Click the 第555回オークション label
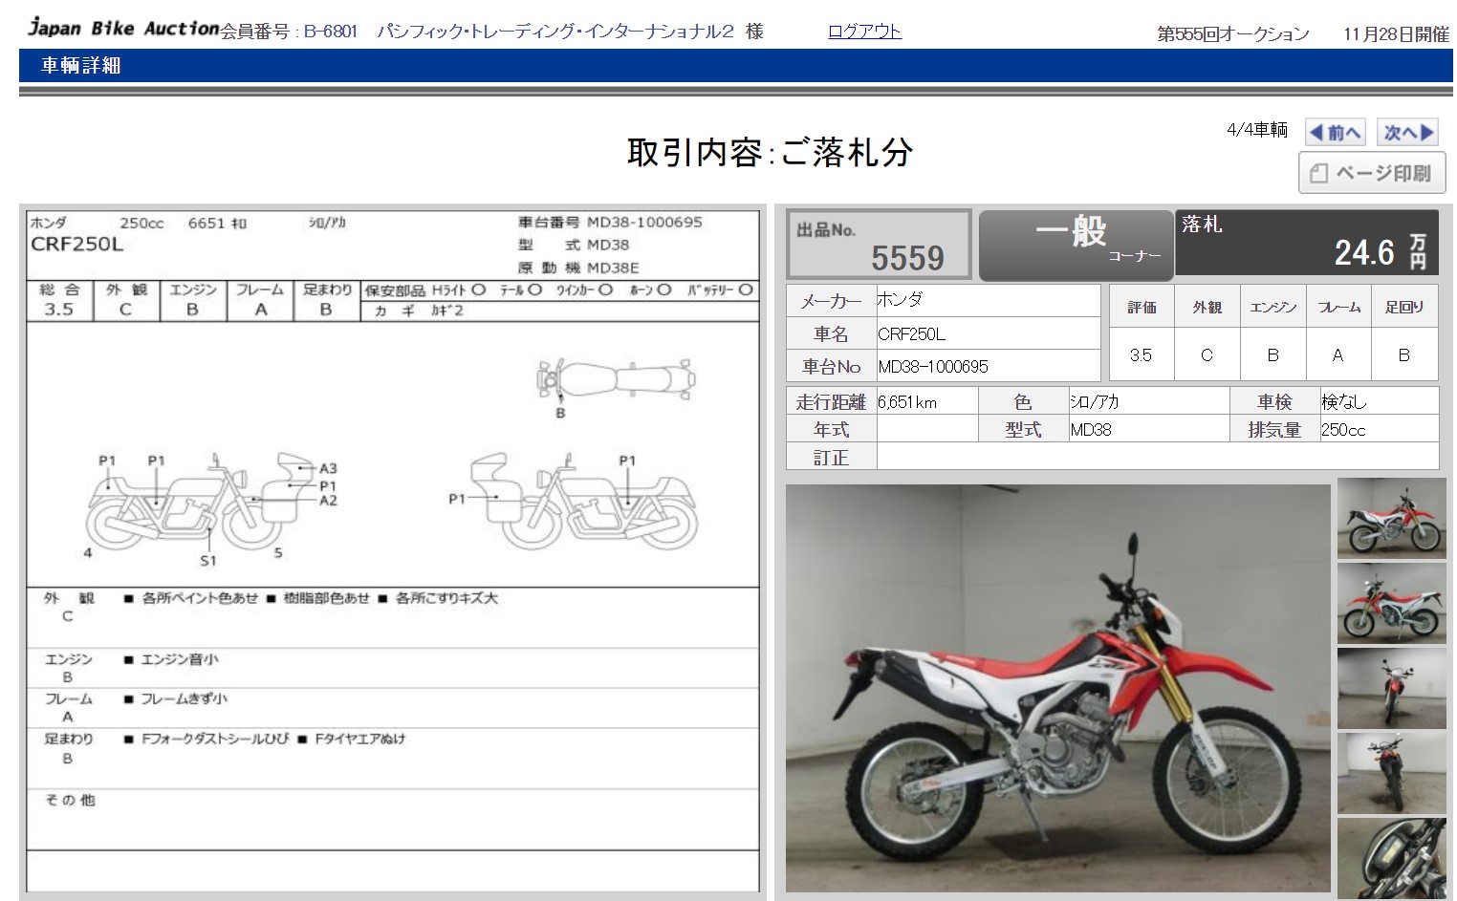 1233,34
